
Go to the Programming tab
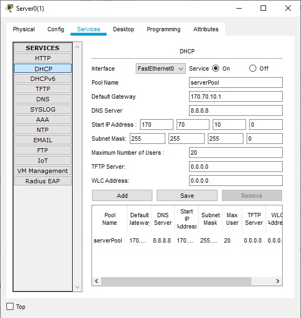point(164,29)
